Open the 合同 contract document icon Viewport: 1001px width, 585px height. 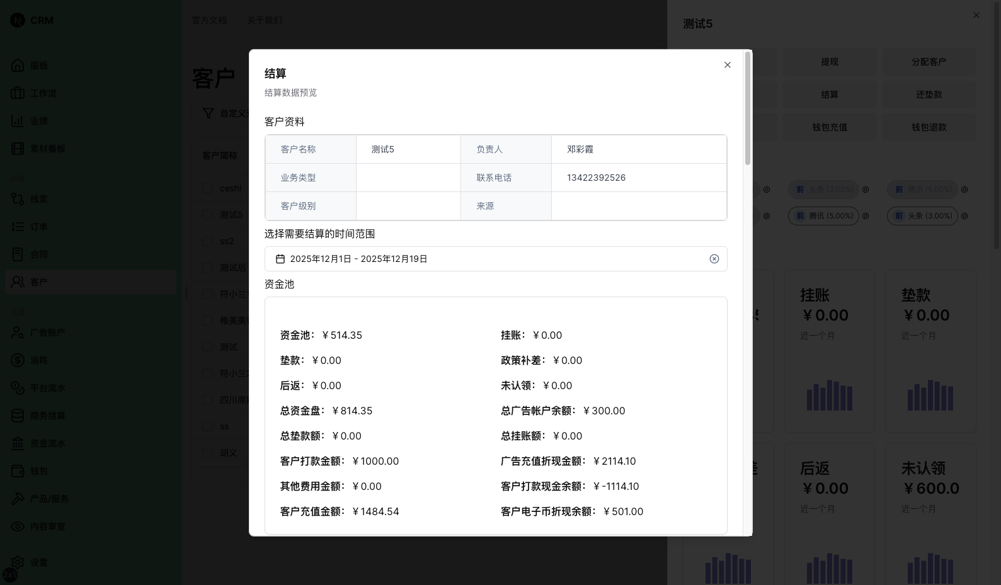click(x=18, y=254)
